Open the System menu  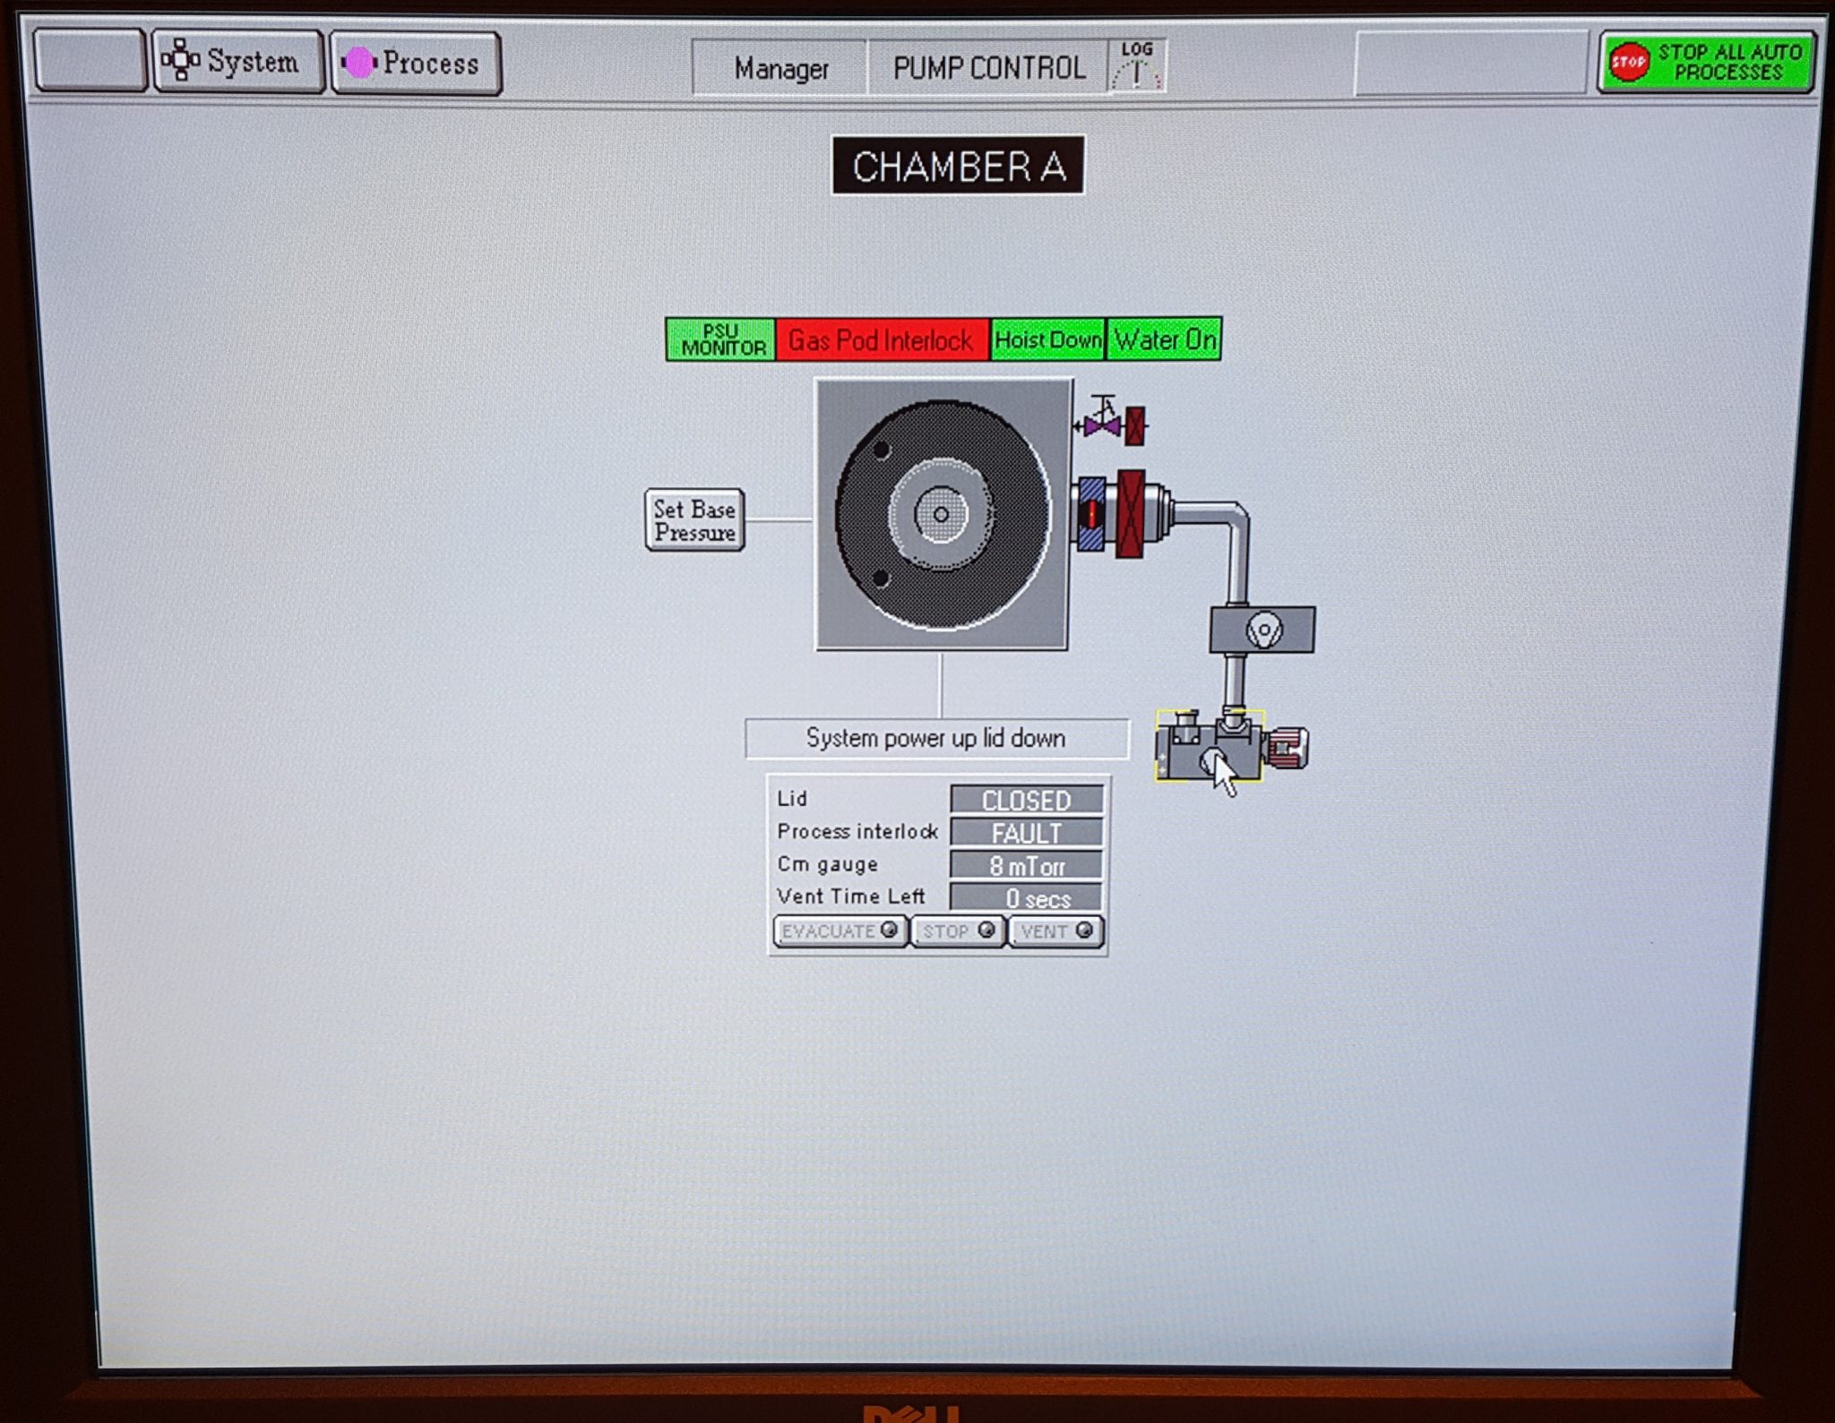coord(237,62)
